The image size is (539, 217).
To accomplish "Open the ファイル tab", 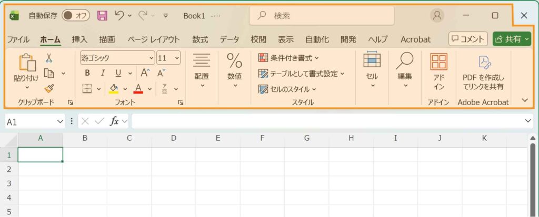I will 18,39.
